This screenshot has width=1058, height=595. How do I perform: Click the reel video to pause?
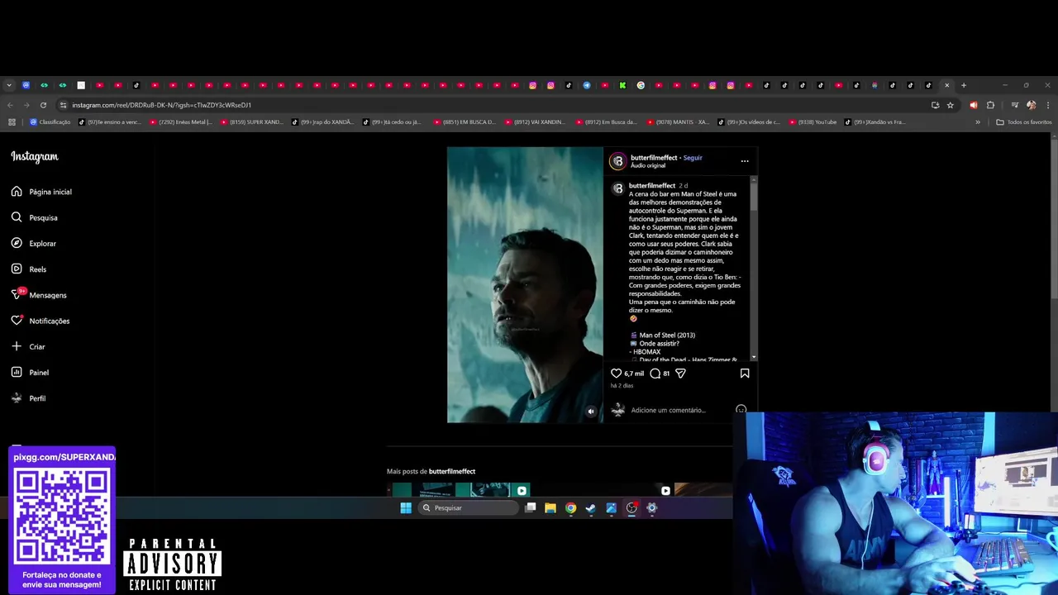[525, 285]
